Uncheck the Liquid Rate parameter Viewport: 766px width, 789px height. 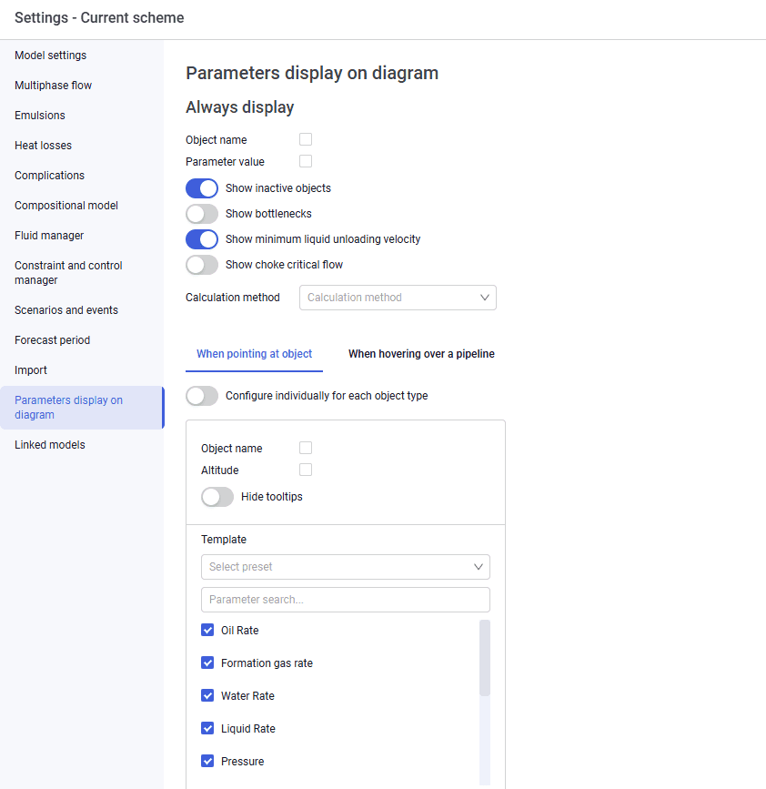pos(207,728)
